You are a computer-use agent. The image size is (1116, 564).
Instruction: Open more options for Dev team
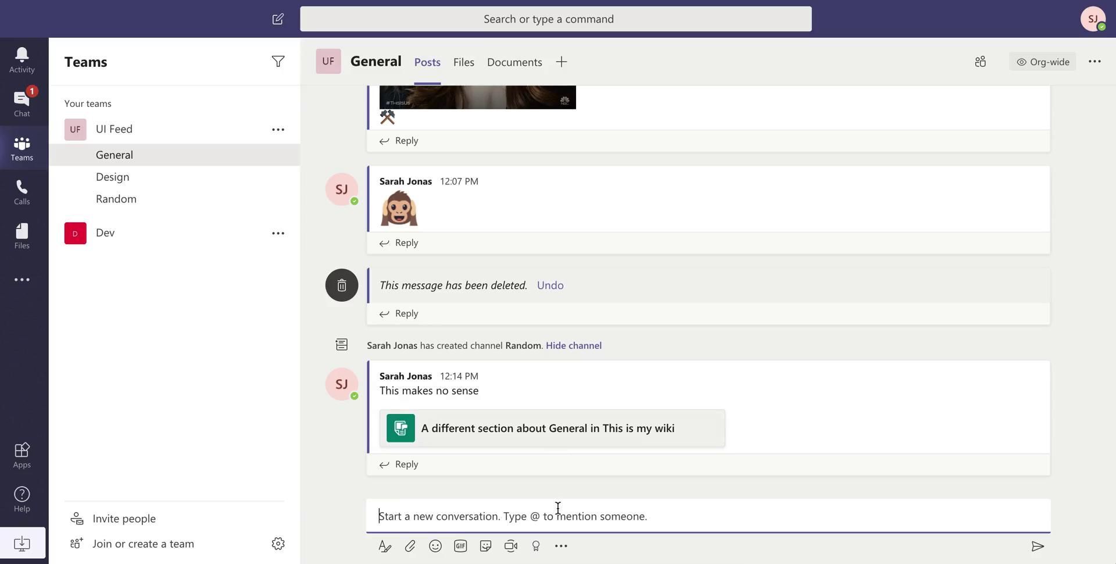point(278,233)
